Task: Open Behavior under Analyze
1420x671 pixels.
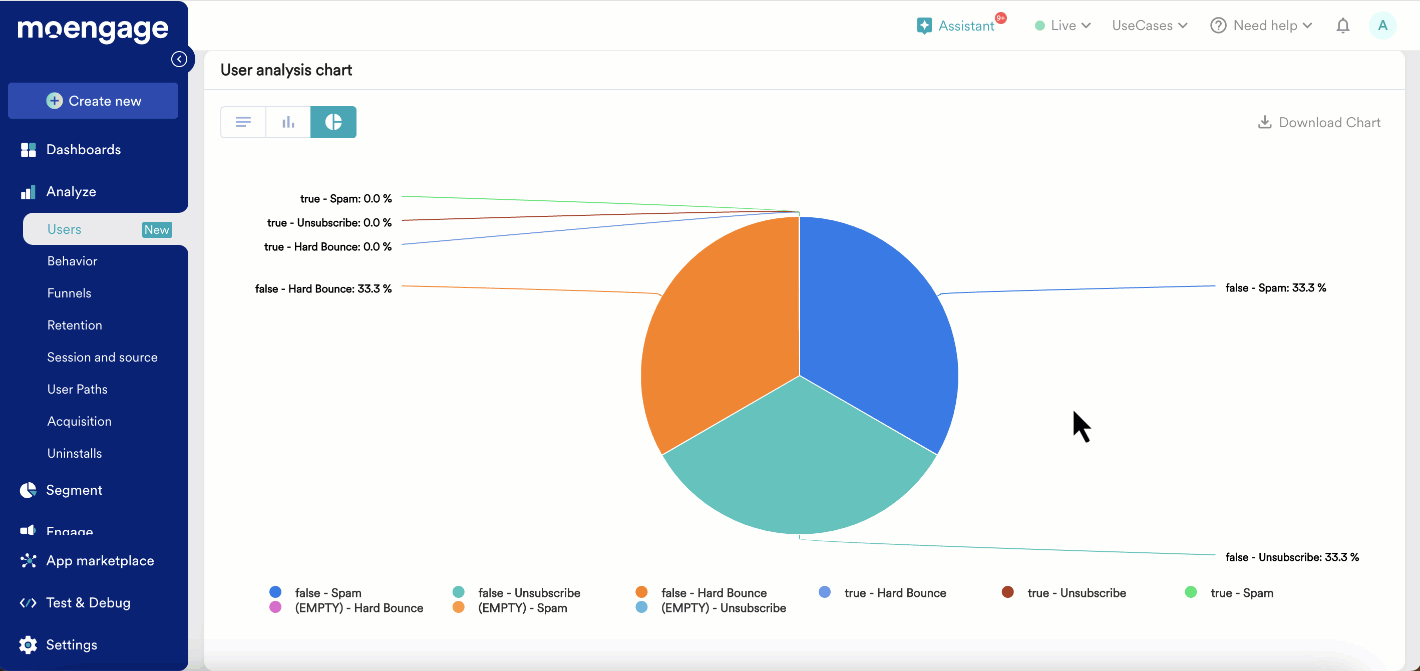Action: (x=72, y=261)
